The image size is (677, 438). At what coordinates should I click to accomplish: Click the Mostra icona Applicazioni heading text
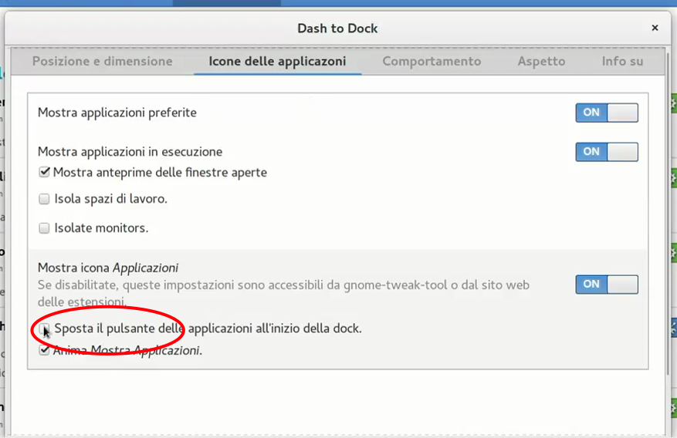click(x=108, y=268)
